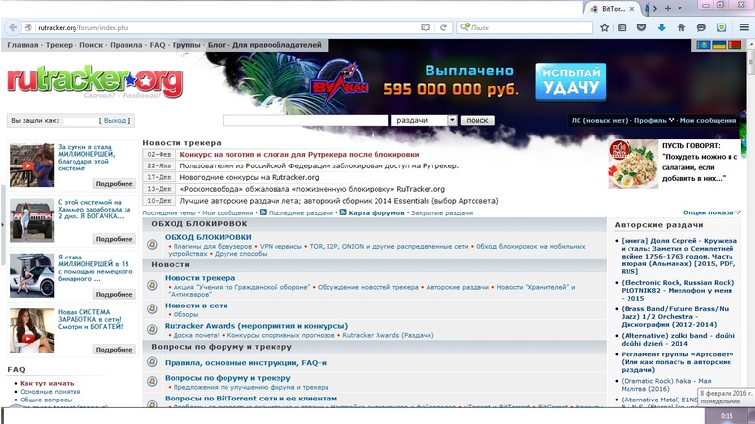Open Карта форумов link
The height and width of the screenshot is (424, 755).
[377, 212]
